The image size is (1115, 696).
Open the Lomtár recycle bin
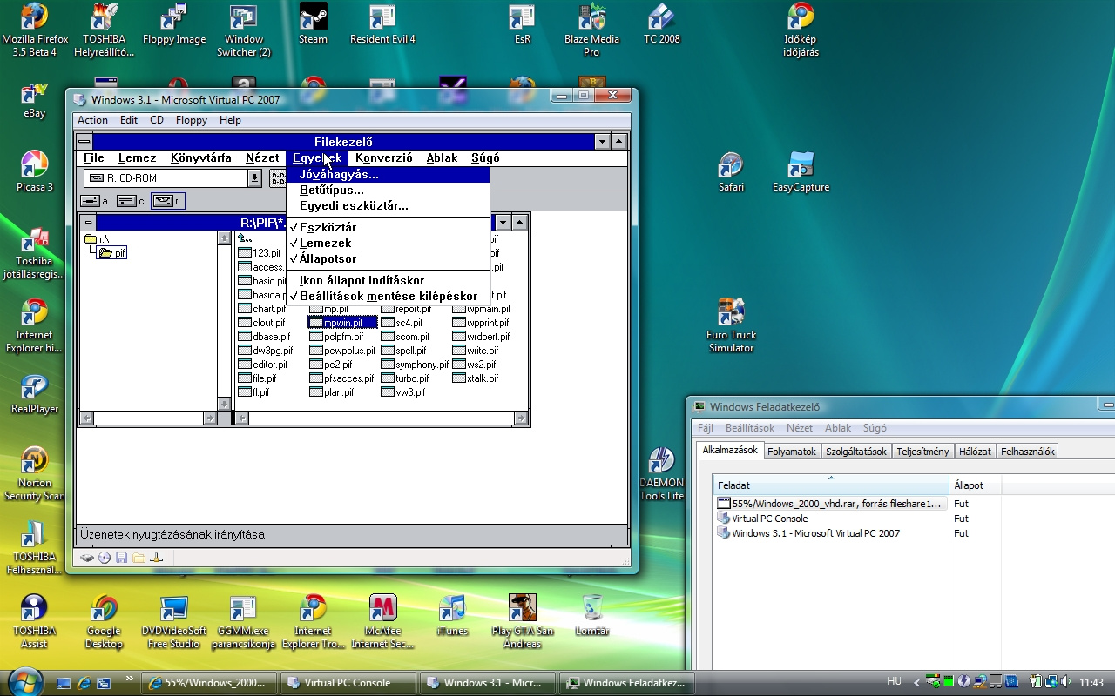(x=591, y=616)
